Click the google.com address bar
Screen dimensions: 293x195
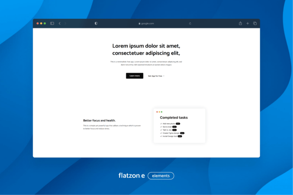[146, 23]
